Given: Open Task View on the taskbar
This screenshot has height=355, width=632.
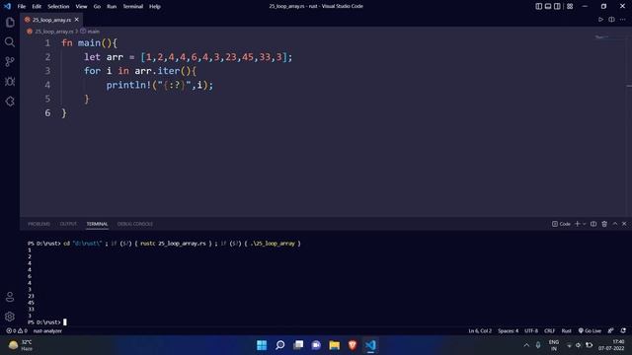Looking at the screenshot, I should 298,345.
